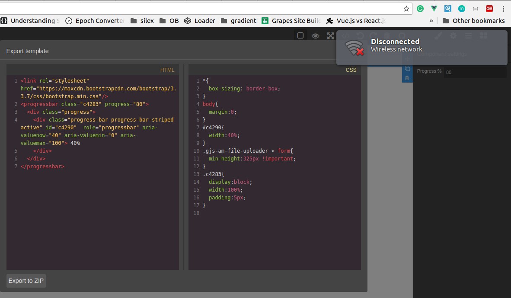Click the trash icon to delete the progressbar
Screen dimensions: 511x298
(407, 78)
